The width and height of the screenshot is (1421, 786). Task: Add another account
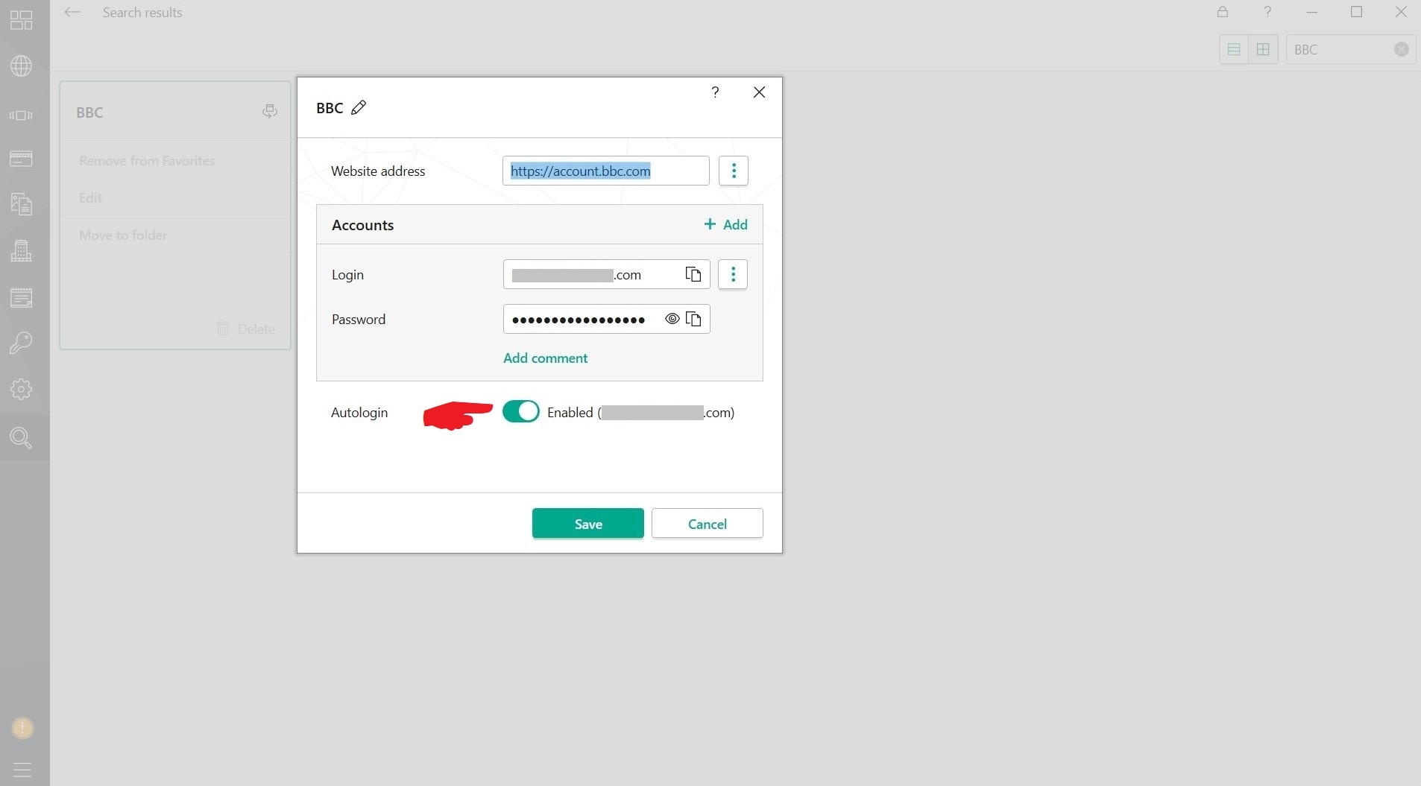pyautogui.click(x=725, y=224)
